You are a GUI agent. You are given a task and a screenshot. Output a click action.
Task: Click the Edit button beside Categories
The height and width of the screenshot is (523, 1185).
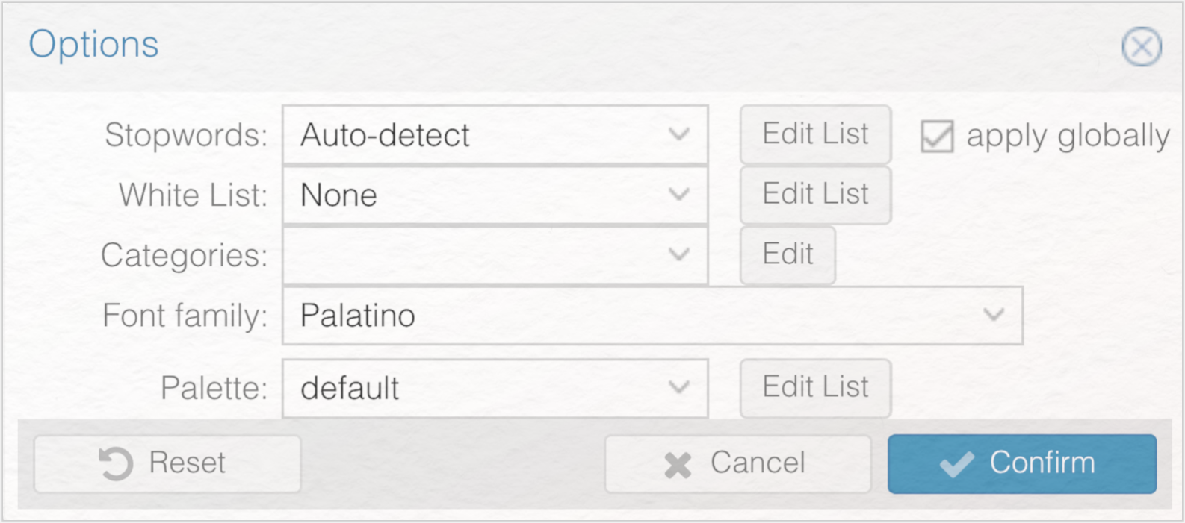[788, 254]
